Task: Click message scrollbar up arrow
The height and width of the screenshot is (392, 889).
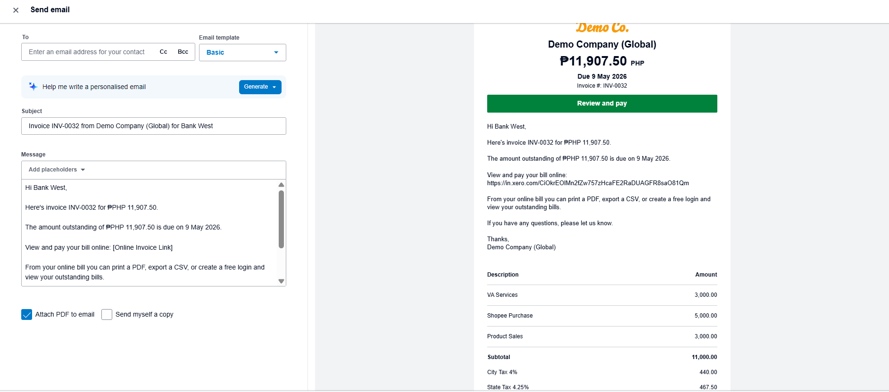Action: point(281,185)
